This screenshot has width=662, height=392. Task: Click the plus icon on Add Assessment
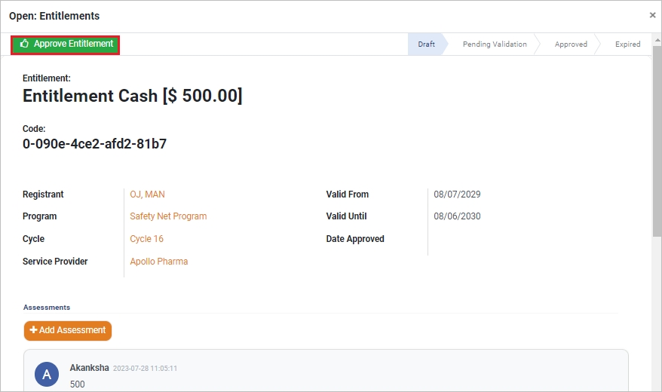[x=34, y=329]
